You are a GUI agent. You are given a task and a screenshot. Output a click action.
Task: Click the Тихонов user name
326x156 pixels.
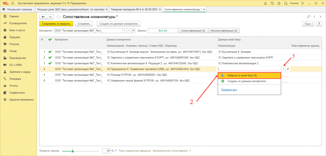point(294,4)
